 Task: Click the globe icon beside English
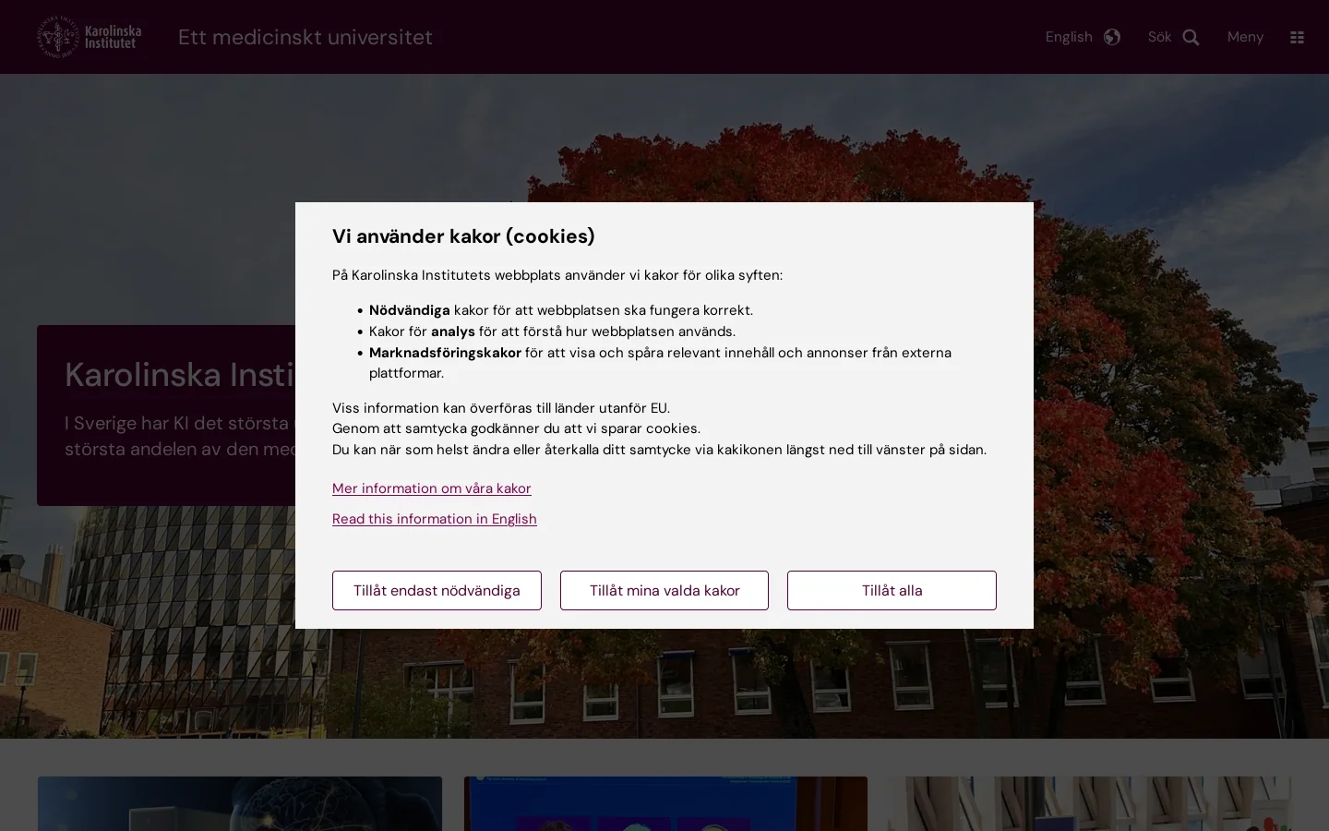coord(1112,37)
